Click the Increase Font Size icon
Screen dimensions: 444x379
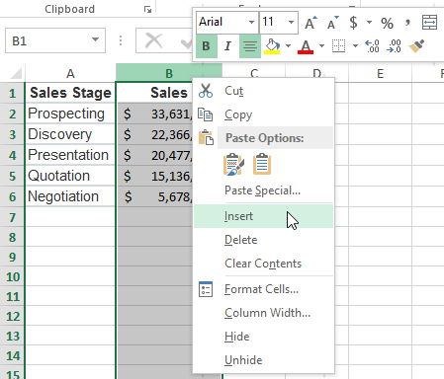[311, 23]
